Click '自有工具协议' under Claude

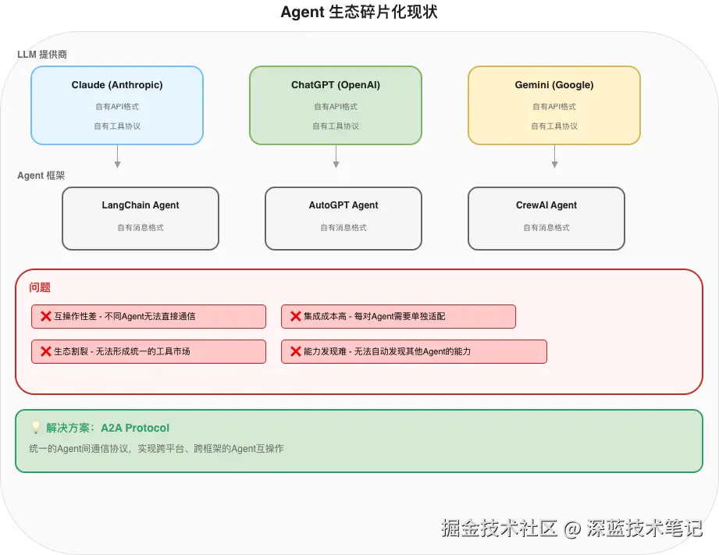coord(117,126)
